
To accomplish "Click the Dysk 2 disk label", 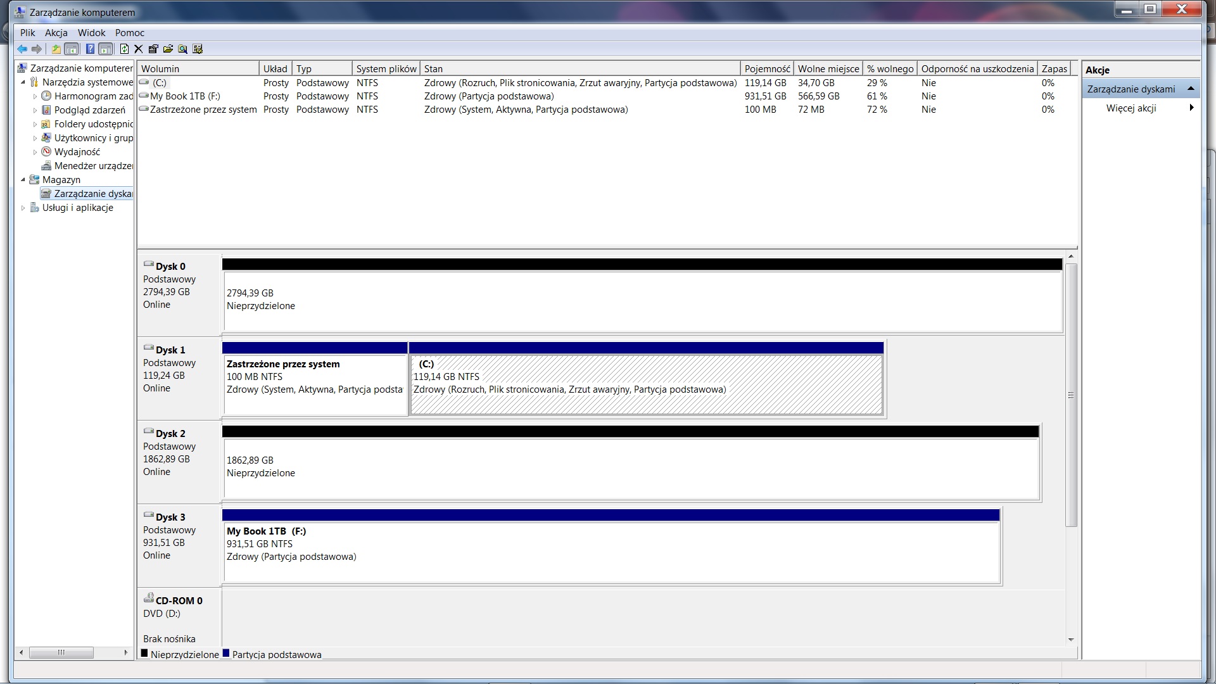I will point(170,434).
